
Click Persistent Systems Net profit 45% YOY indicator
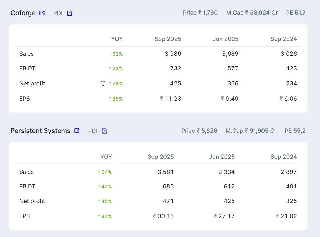coord(105,201)
